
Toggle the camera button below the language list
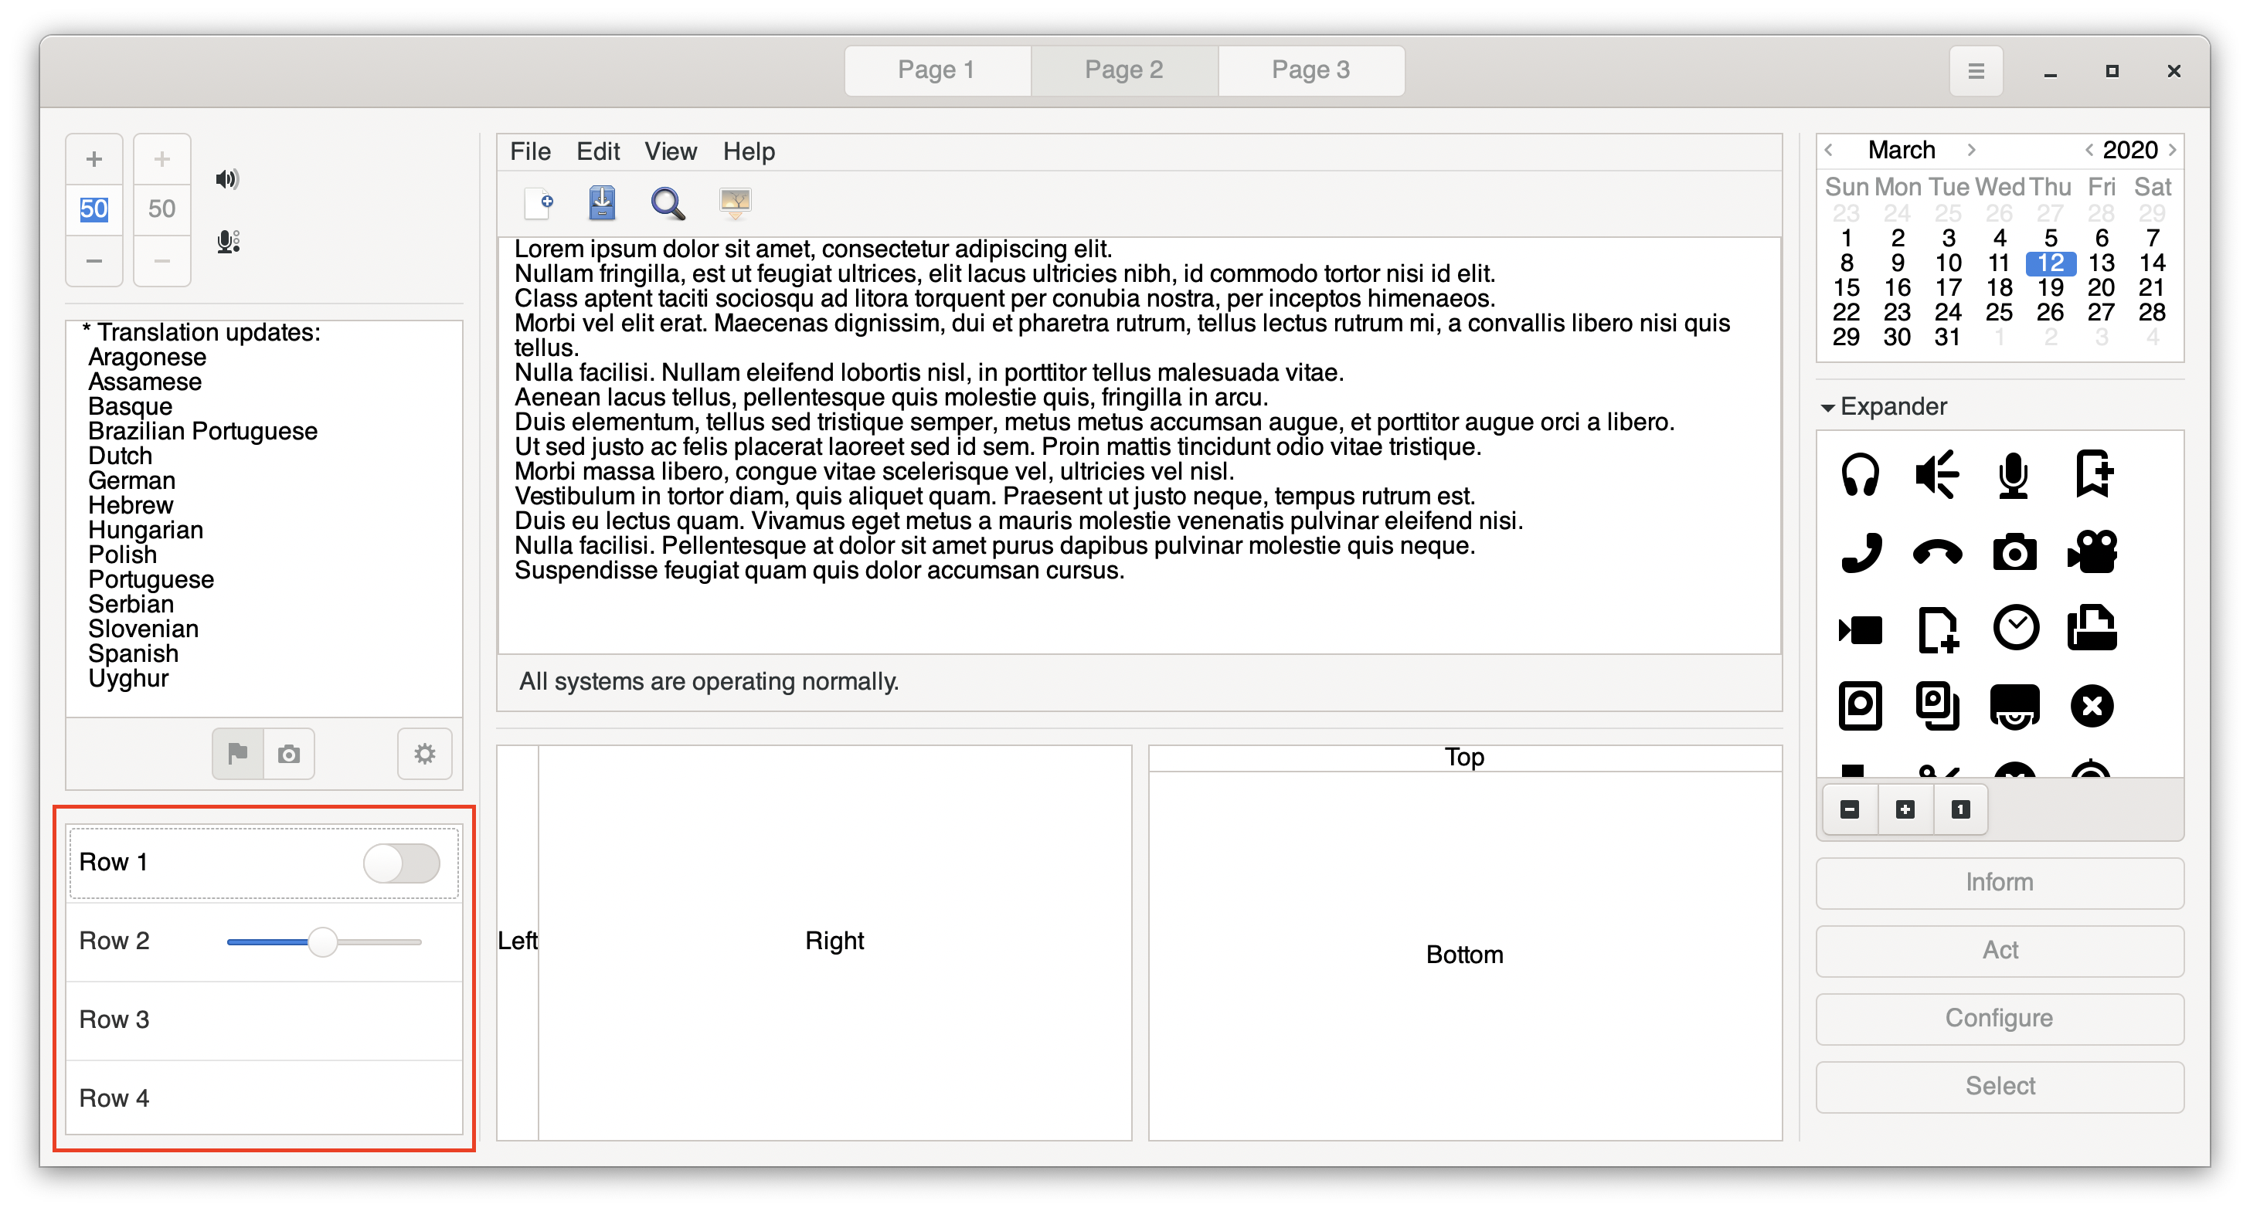[288, 754]
